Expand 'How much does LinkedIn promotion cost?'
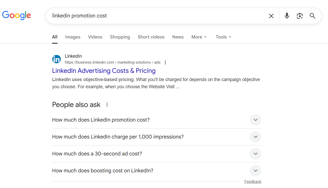Viewport: 328px width, 188px height. tap(255, 120)
